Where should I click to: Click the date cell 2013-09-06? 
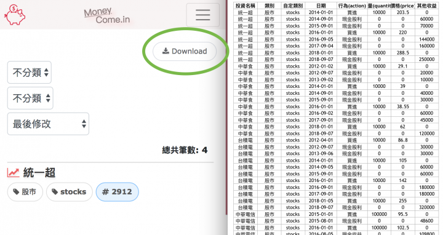pos(321,154)
